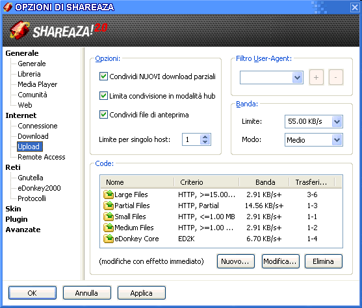The image size is (362, 308).
Task: Close the Opzioni di Shareaza window
Action: (x=355, y=7)
